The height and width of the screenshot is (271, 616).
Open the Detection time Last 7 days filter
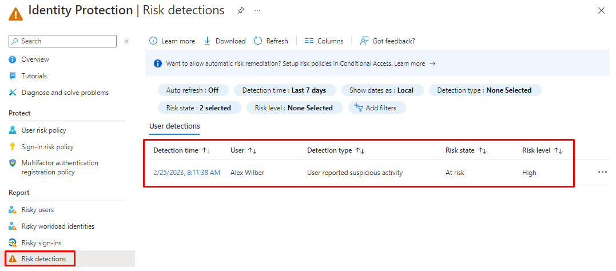coord(284,90)
